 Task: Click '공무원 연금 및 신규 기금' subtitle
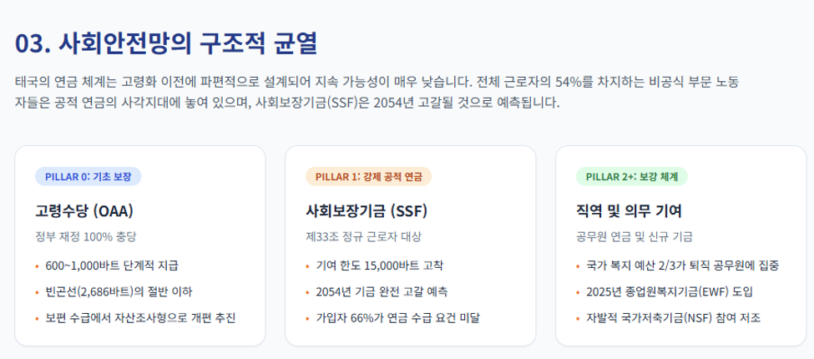(635, 237)
